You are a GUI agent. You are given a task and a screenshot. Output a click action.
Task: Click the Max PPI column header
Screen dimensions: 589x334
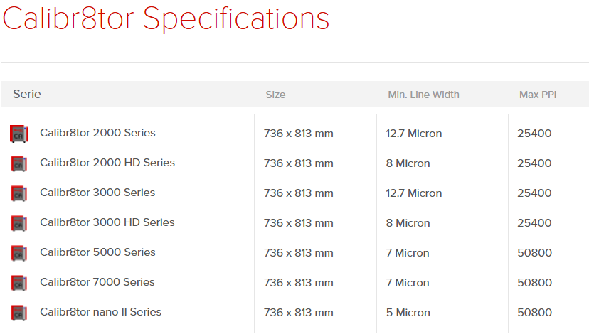(x=537, y=95)
